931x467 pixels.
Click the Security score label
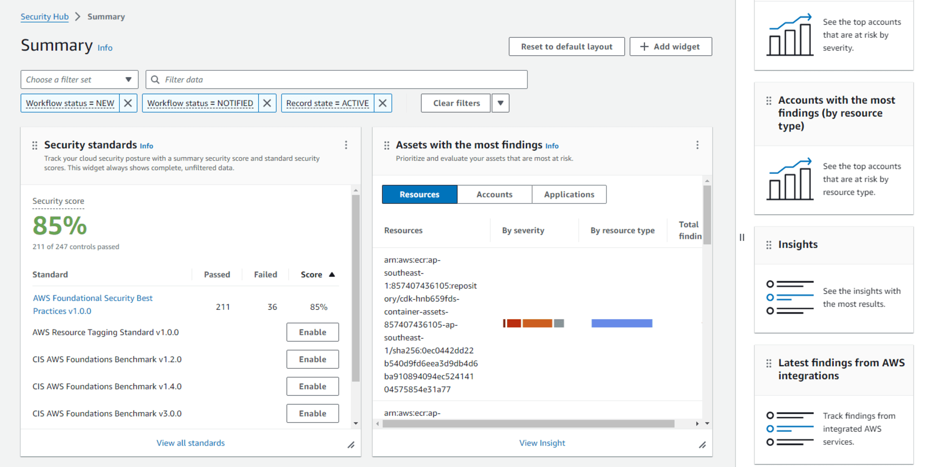click(x=58, y=201)
